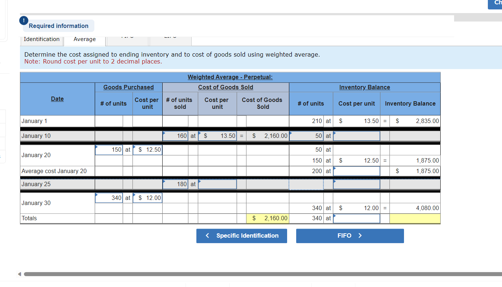The width and height of the screenshot is (502, 287).
Task: Click the horizontal scrollbar at the bottom
Action: tap(254, 274)
